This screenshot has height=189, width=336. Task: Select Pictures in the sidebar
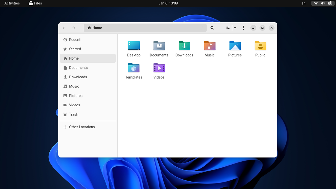[88, 96]
